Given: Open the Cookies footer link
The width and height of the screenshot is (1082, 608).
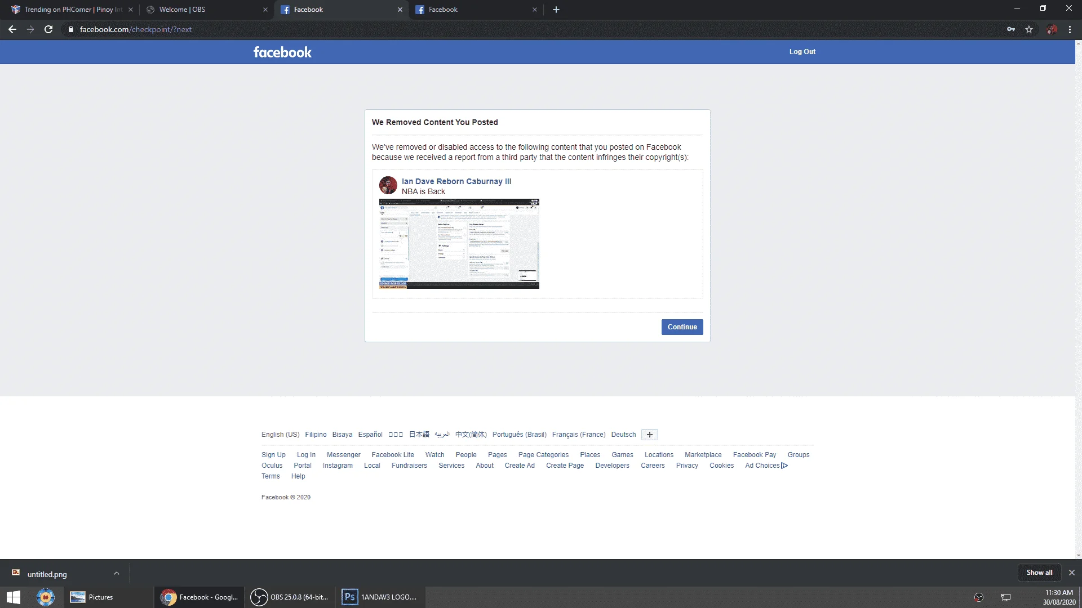Looking at the screenshot, I should (721, 466).
